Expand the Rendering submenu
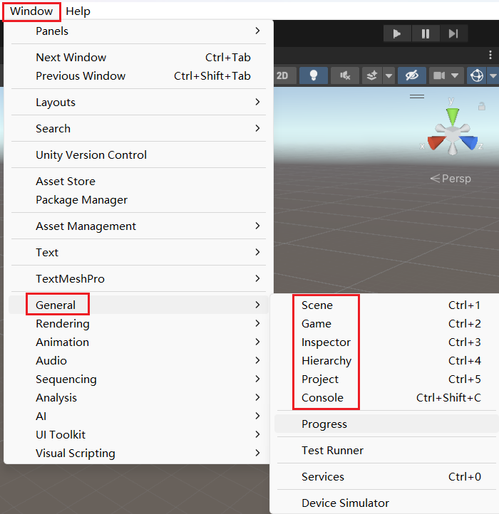499x514 pixels. (138, 323)
